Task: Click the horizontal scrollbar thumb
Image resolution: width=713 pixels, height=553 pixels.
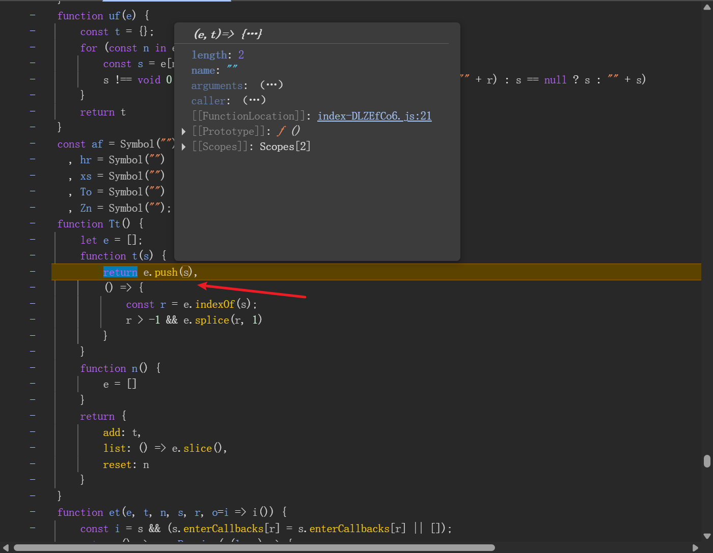Action: [x=255, y=548]
